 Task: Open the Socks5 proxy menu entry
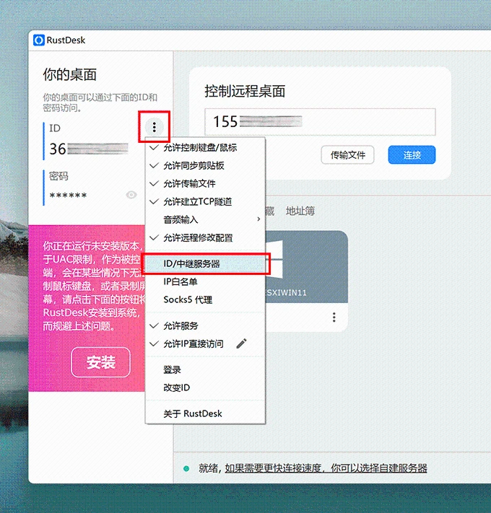pos(205,299)
